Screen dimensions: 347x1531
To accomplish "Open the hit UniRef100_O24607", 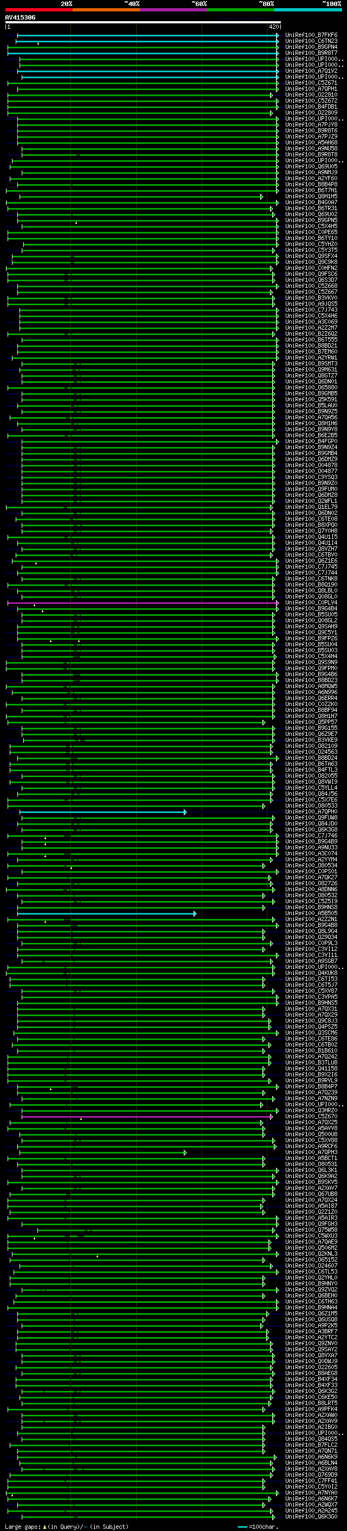I will pos(311,1265).
